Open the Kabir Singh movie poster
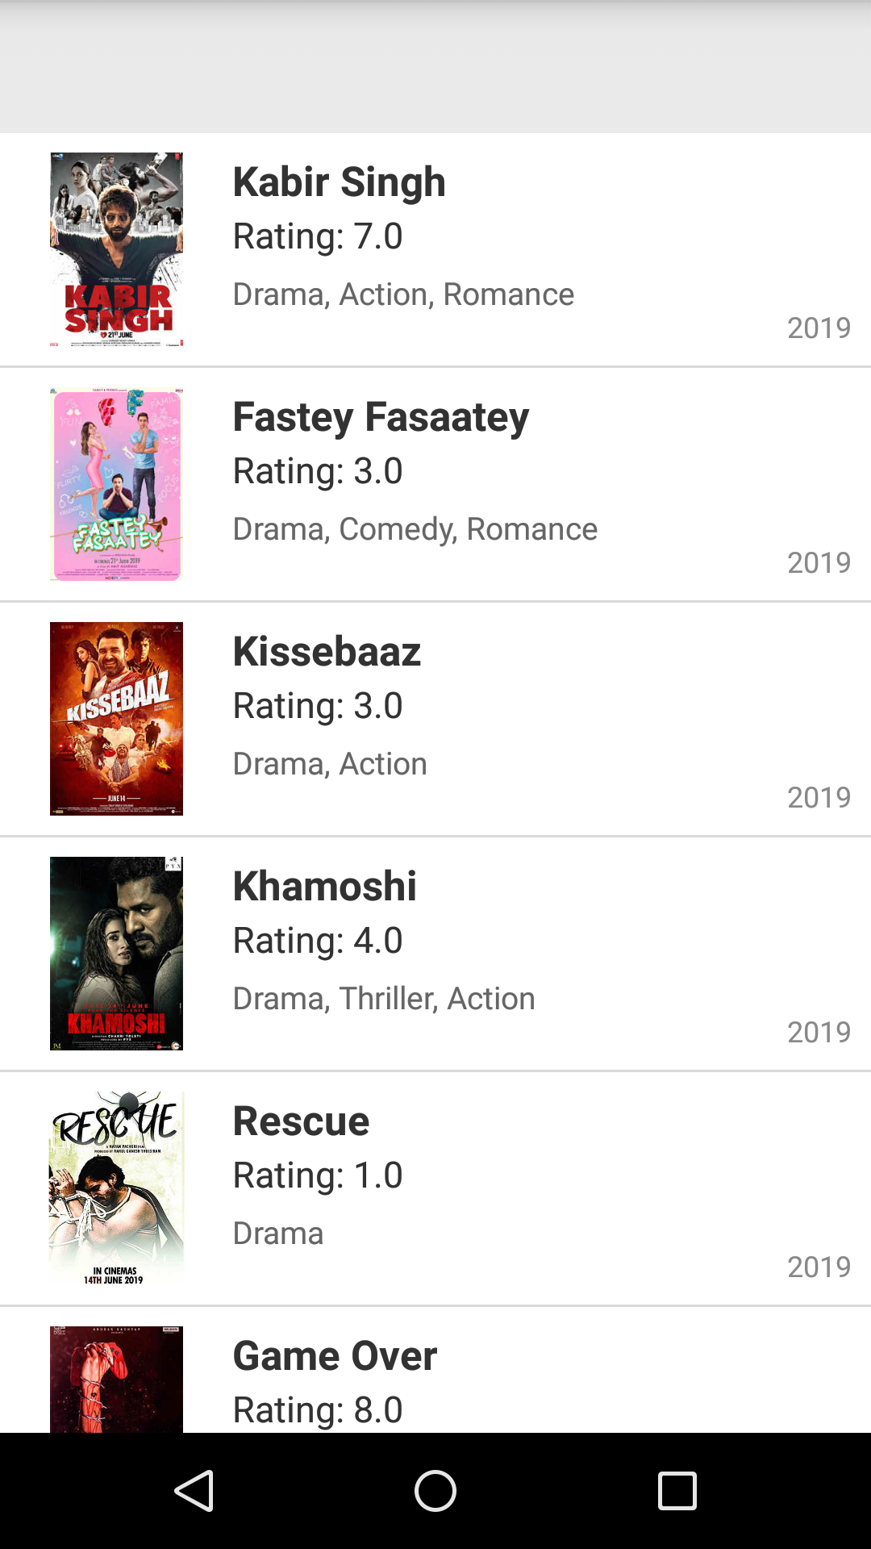The height and width of the screenshot is (1549, 871). 116,249
